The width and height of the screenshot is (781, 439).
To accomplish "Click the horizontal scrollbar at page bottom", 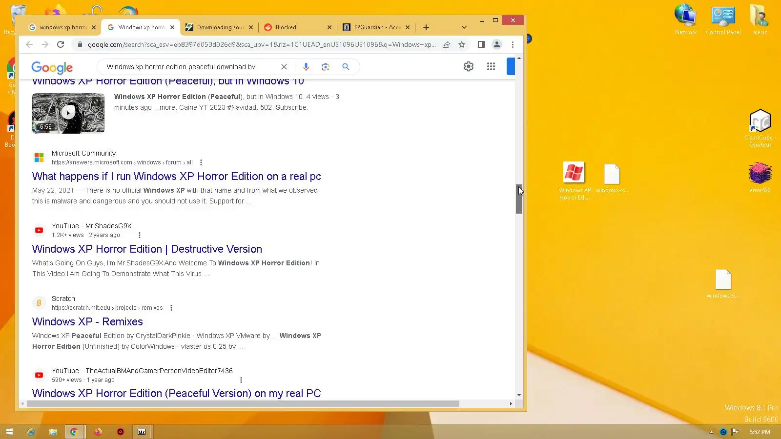I will click(243, 404).
